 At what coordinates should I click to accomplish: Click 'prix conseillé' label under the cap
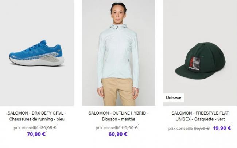tap(180, 128)
